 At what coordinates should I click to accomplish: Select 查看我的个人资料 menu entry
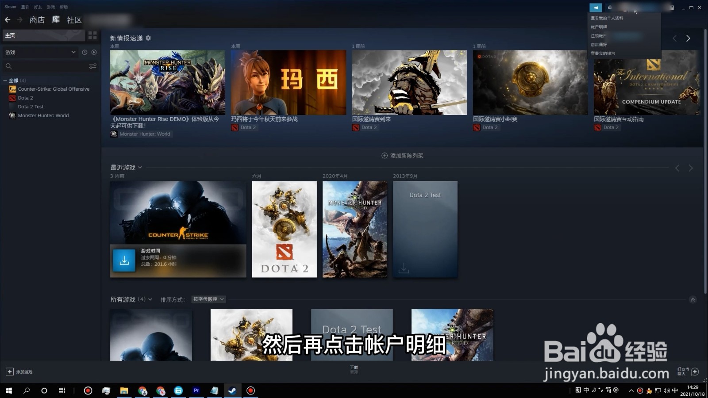(x=607, y=18)
